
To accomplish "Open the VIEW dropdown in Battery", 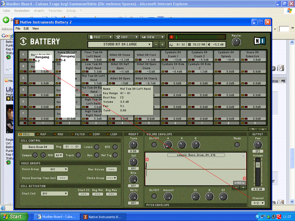I will pos(153,37).
